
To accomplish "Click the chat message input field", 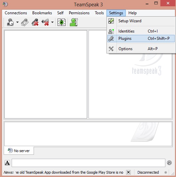I will 88,163.
